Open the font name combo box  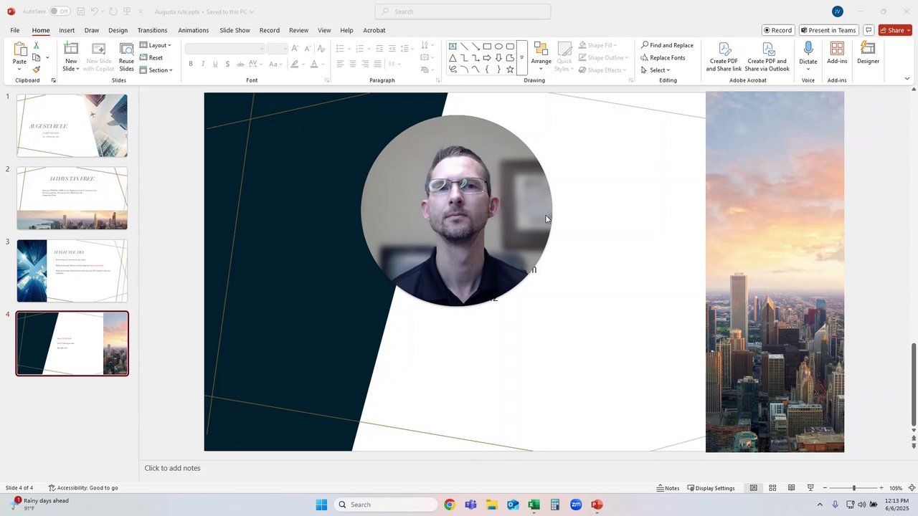tap(224, 49)
